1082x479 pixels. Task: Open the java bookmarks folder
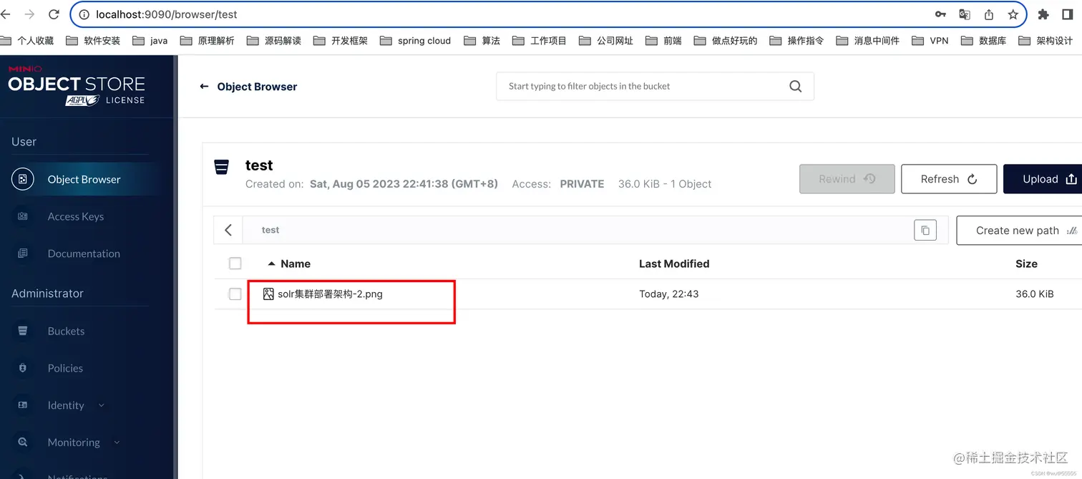(x=150, y=41)
